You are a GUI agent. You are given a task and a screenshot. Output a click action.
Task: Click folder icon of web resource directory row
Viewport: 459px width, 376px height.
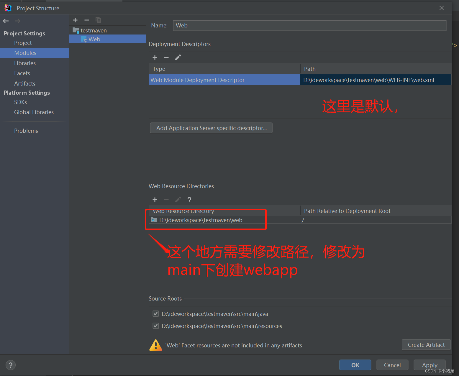(154, 220)
